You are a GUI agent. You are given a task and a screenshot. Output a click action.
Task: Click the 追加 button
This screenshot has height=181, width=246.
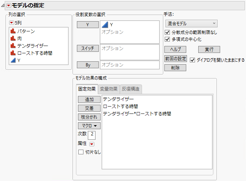pyautogui.click(x=89, y=99)
